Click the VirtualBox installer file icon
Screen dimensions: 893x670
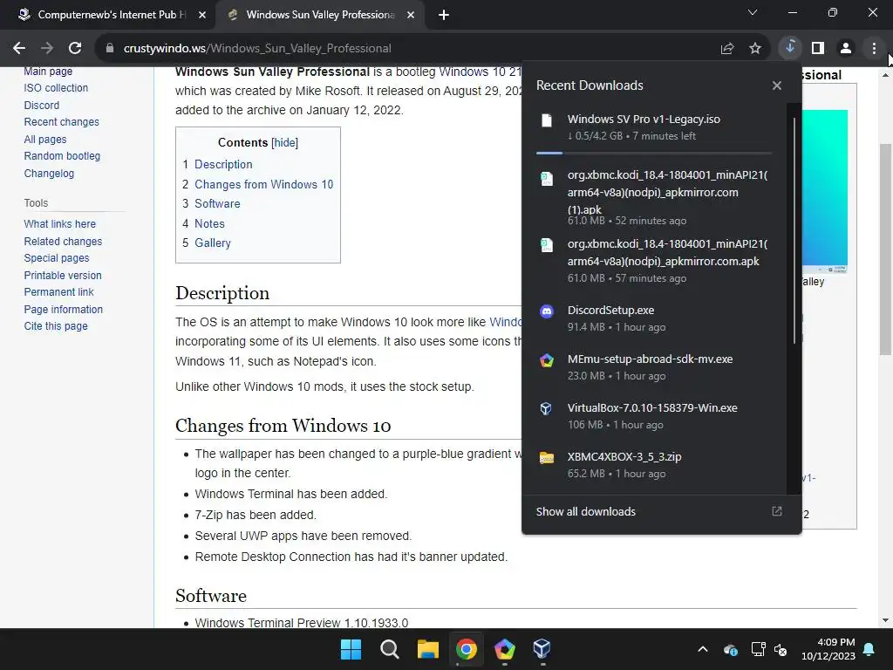pos(546,408)
